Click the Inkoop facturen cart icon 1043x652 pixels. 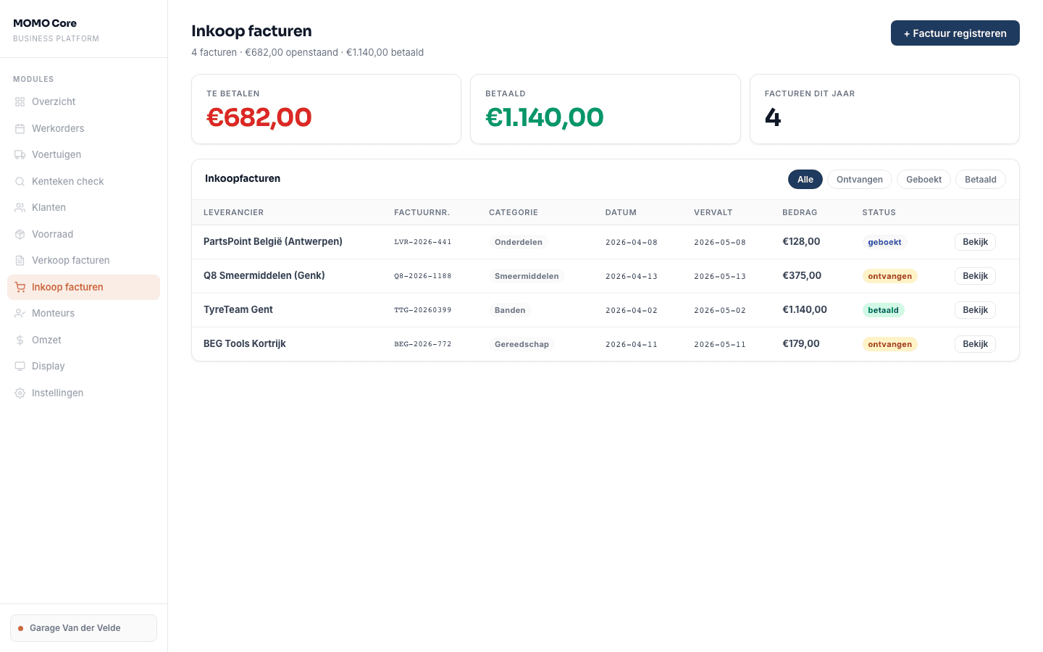pos(20,288)
